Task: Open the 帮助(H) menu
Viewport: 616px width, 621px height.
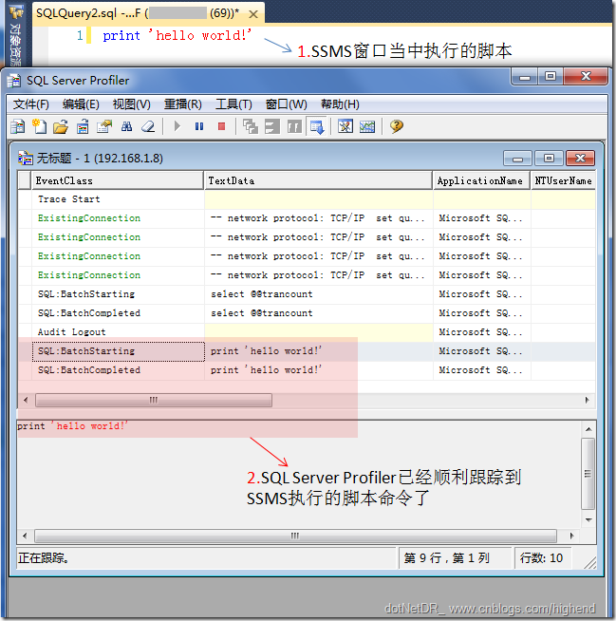Action: 340,104
